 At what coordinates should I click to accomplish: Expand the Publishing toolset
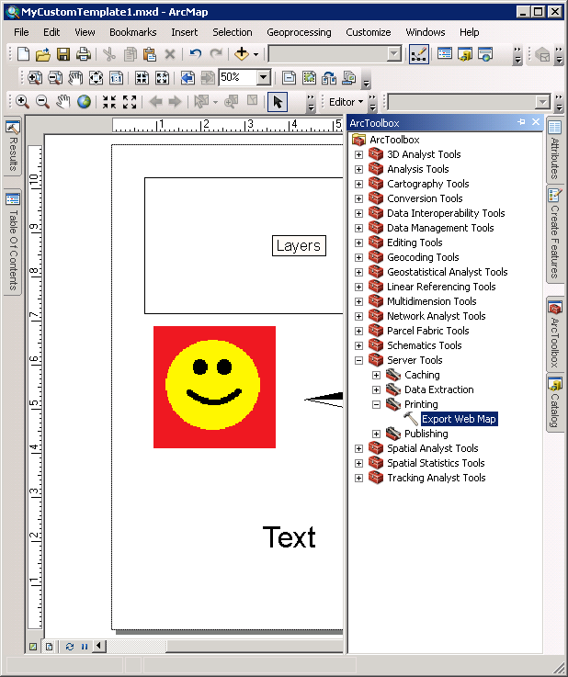click(376, 434)
